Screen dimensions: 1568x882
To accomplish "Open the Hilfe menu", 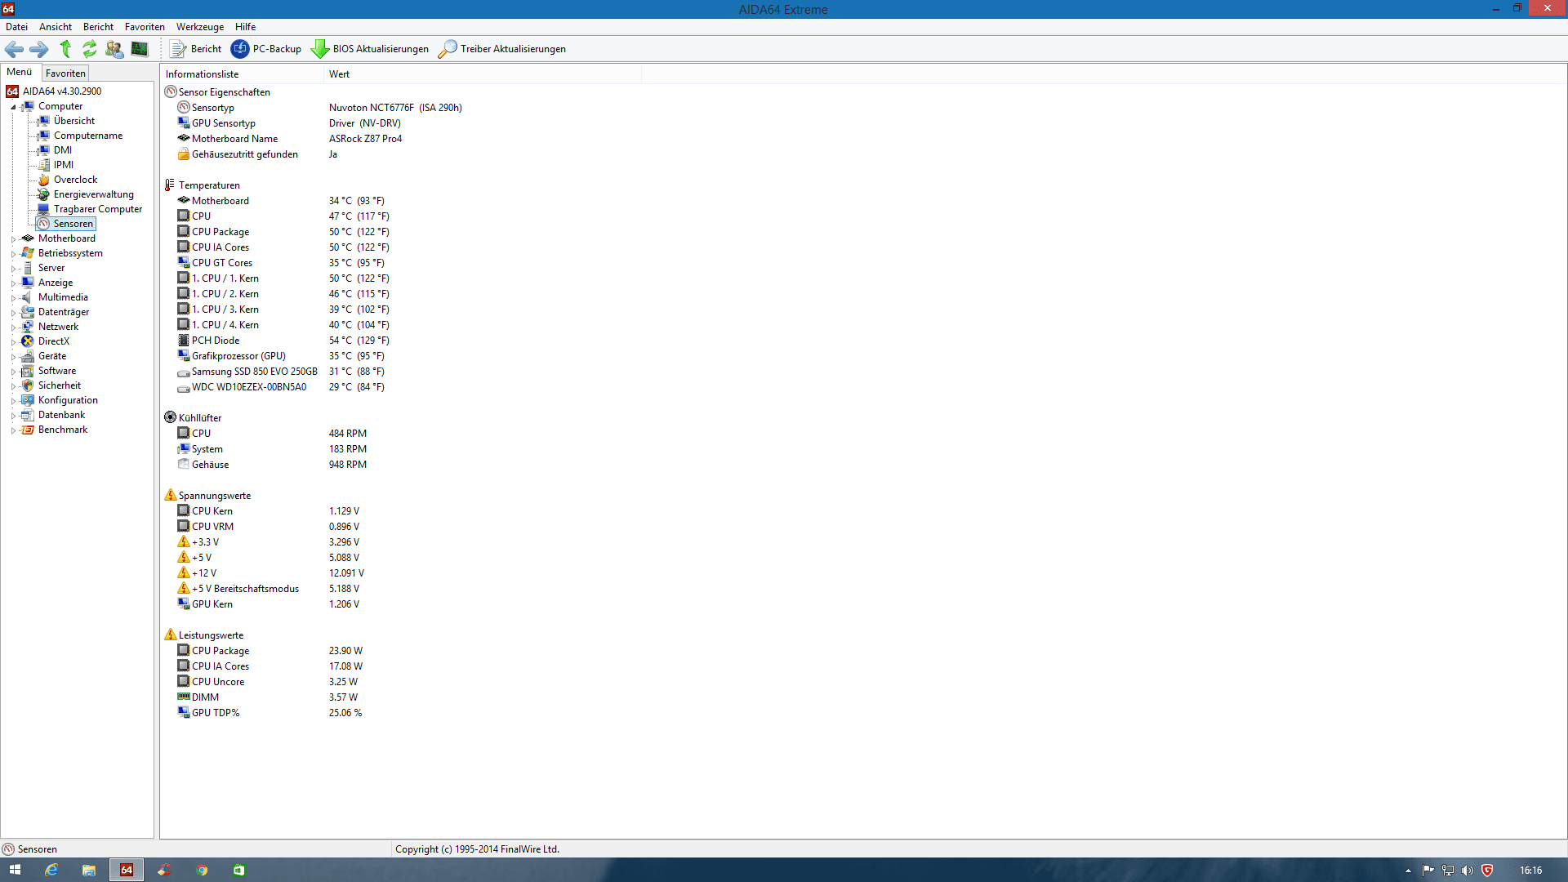I will pos(245,27).
